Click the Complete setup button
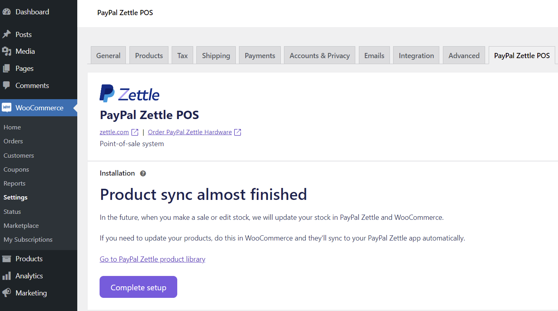 point(138,287)
